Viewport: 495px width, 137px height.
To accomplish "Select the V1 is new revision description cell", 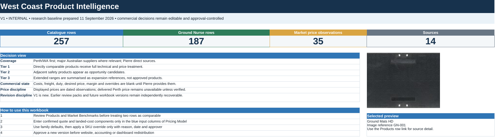I will click(x=196, y=97).
